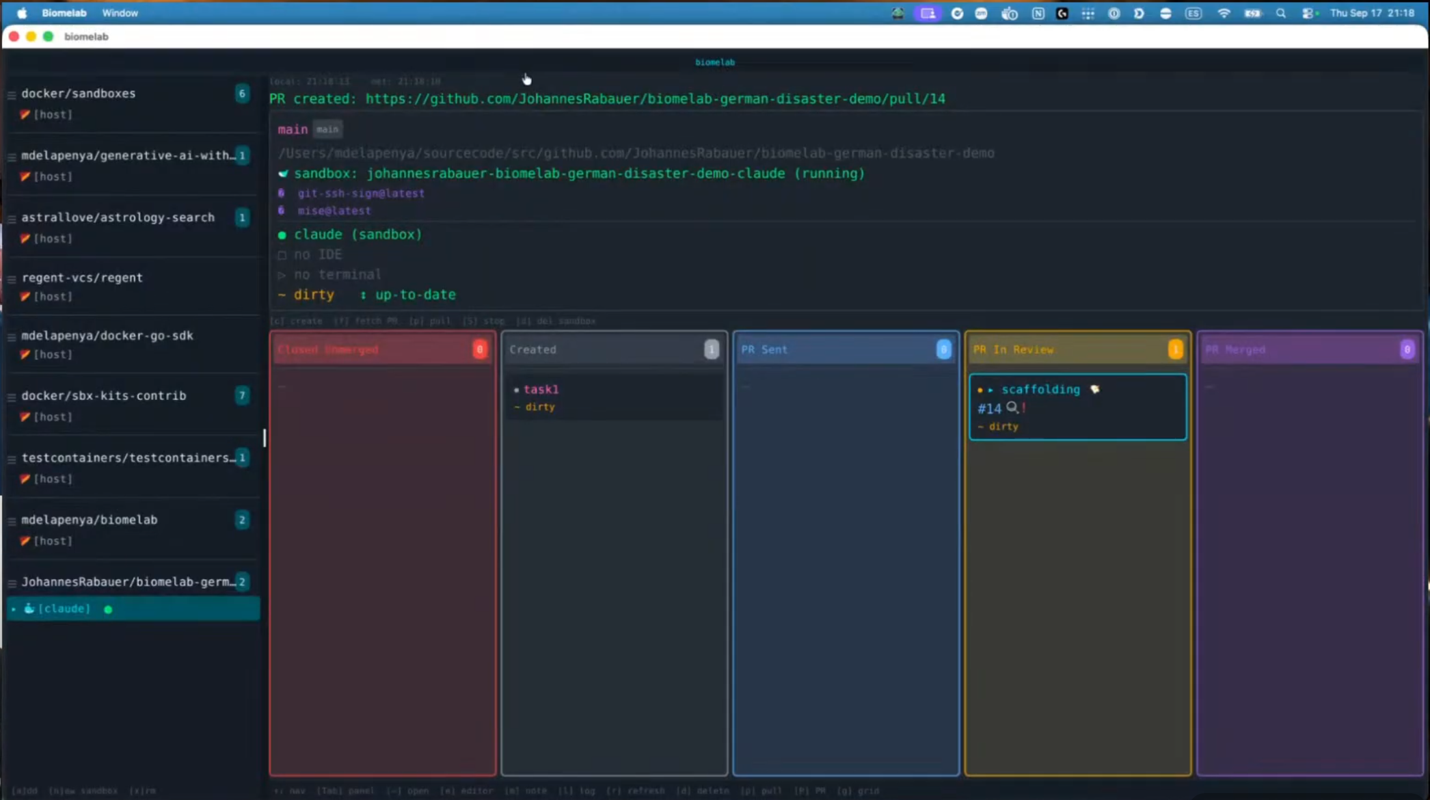This screenshot has width=1430, height=800.
Task: Click the main branch name
Action: (x=293, y=129)
